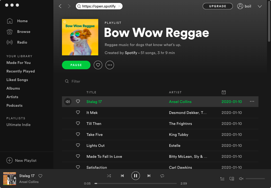Go back using the back arrow
This screenshot has width=271, height=188.
tap(60, 6)
